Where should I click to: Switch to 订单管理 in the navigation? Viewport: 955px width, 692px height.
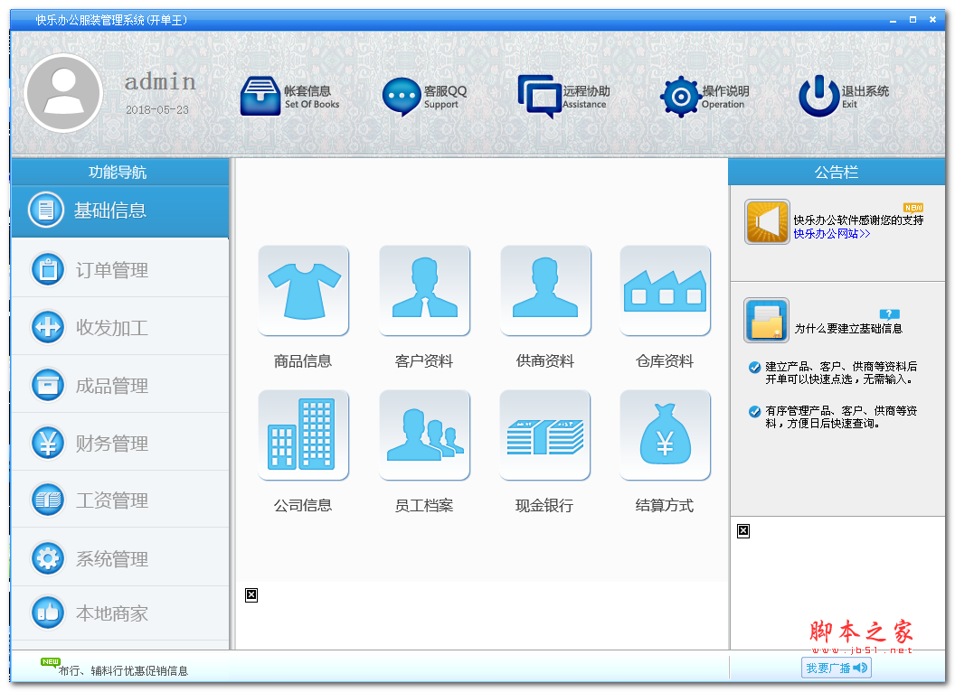click(112, 270)
